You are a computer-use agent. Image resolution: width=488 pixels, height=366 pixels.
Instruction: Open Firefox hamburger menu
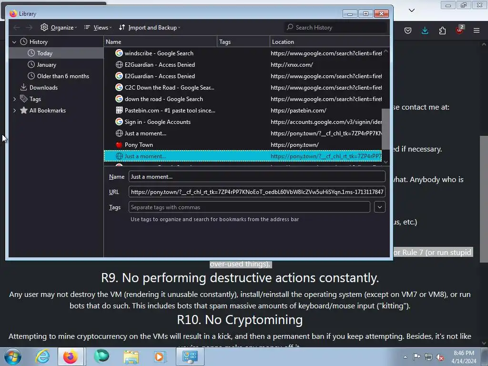coord(477,30)
